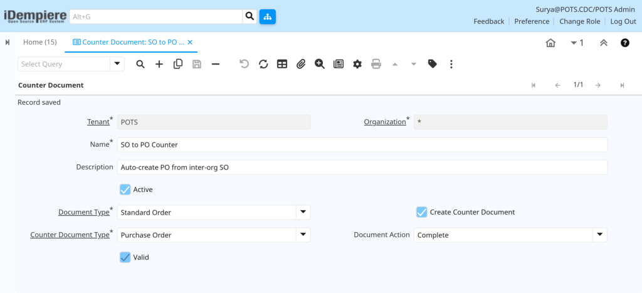Click the user info 'Surya@POTS.CDC/POTS Admin'
The image size is (642, 293).
tap(586, 9)
